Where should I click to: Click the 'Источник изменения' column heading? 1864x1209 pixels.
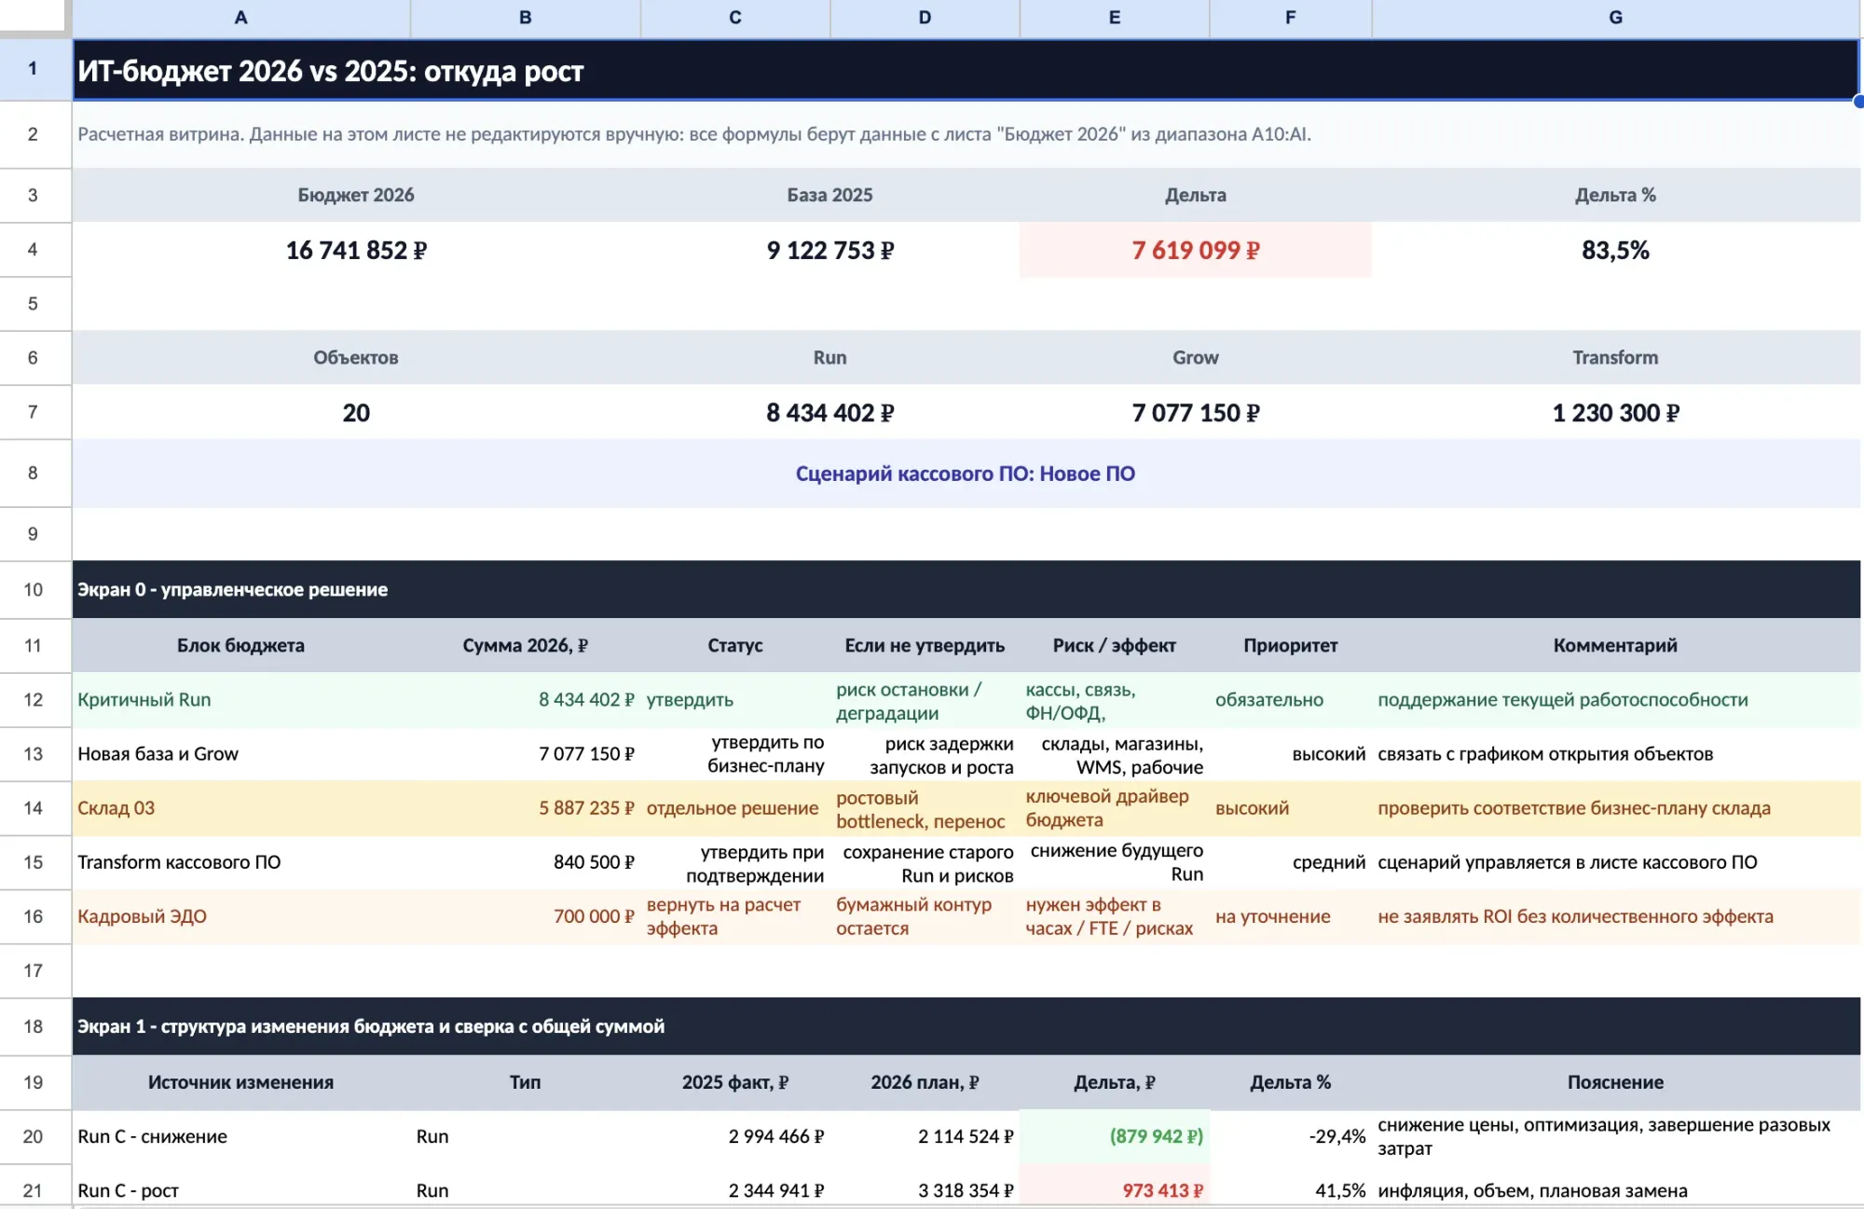click(240, 1082)
